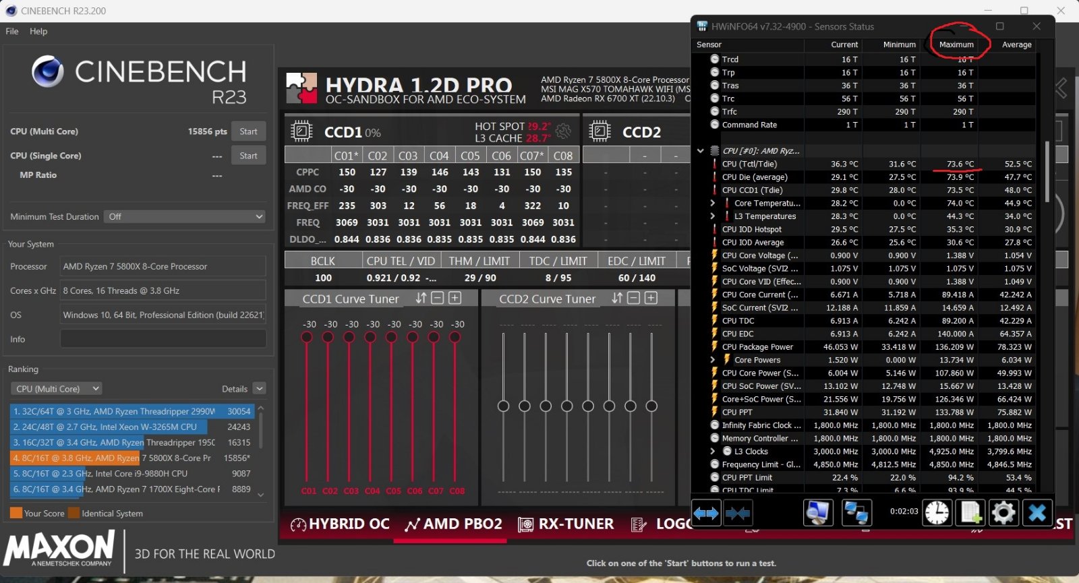Click the Hydra puzzle logo icon

click(x=301, y=88)
